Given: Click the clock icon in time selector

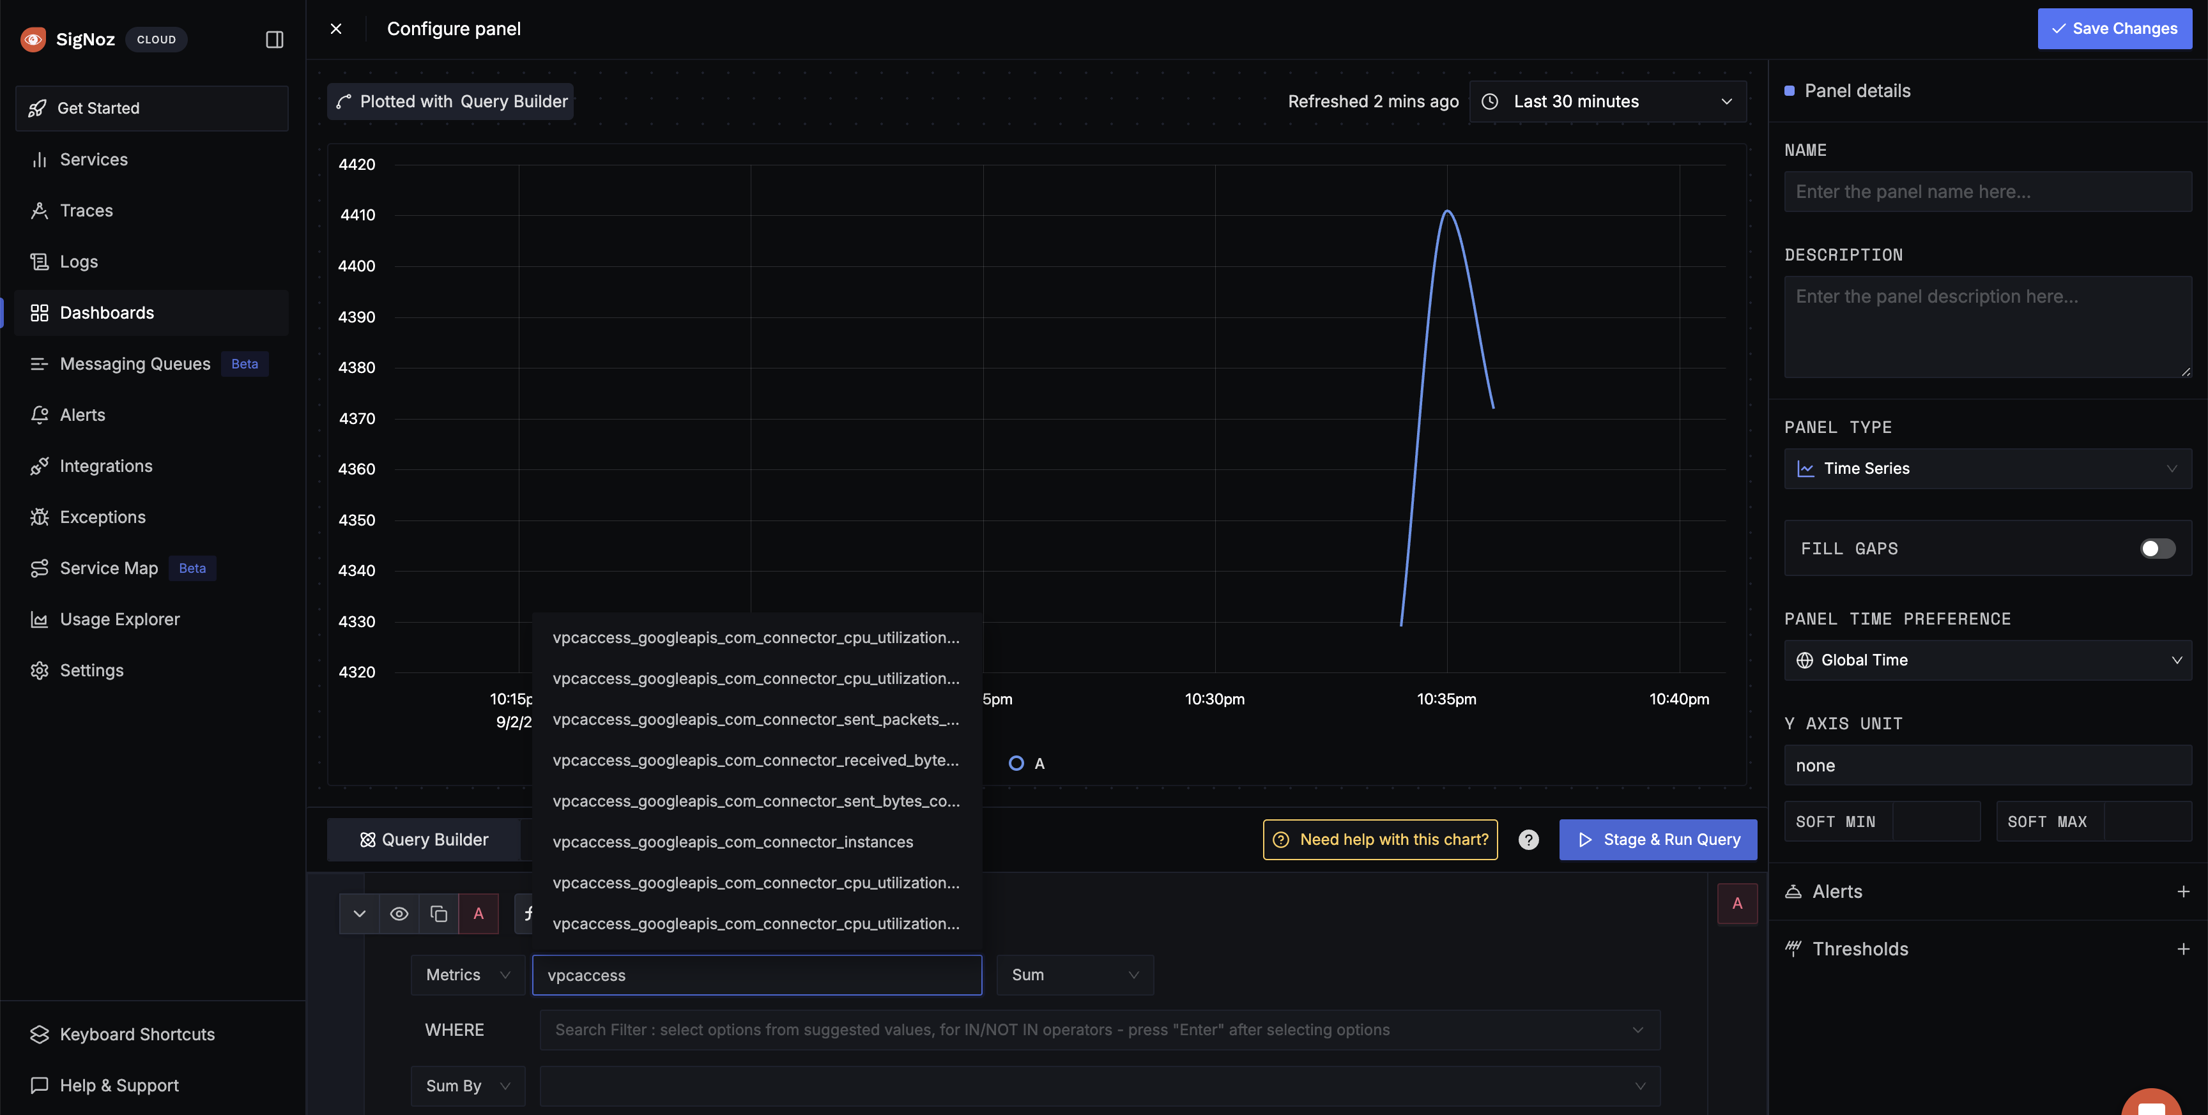Looking at the screenshot, I should [x=1490, y=101].
